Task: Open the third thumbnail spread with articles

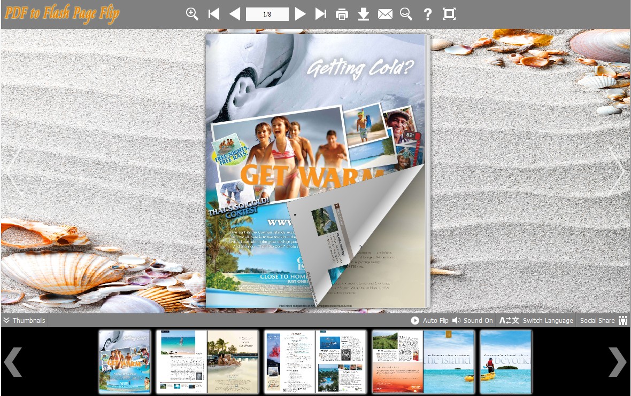Action: pyautogui.click(x=315, y=361)
